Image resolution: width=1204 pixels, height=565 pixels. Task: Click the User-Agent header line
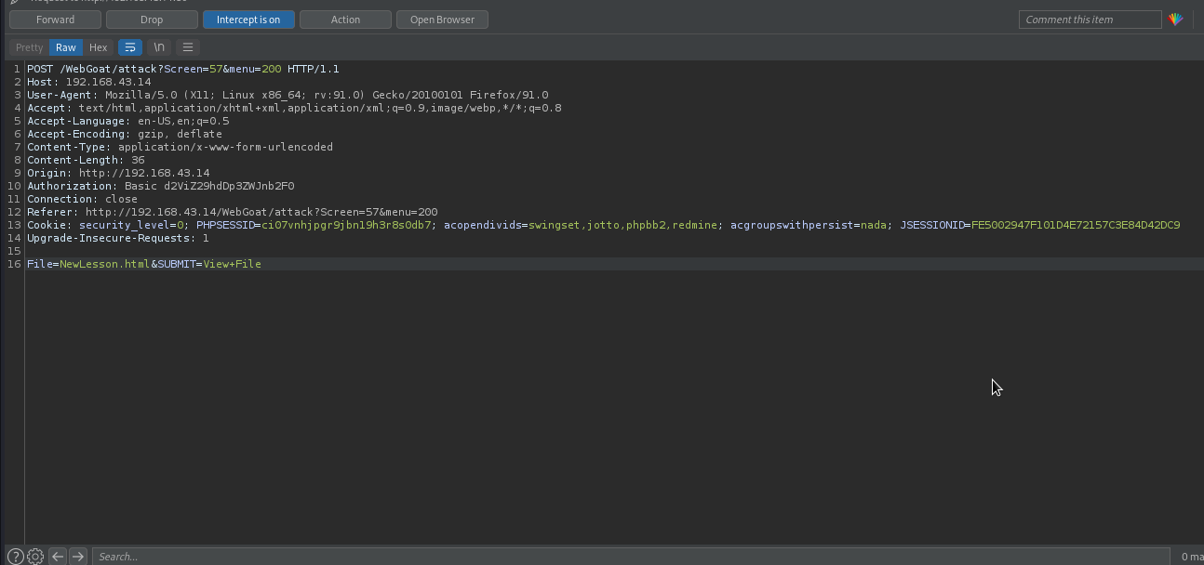(x=288, y=95)
